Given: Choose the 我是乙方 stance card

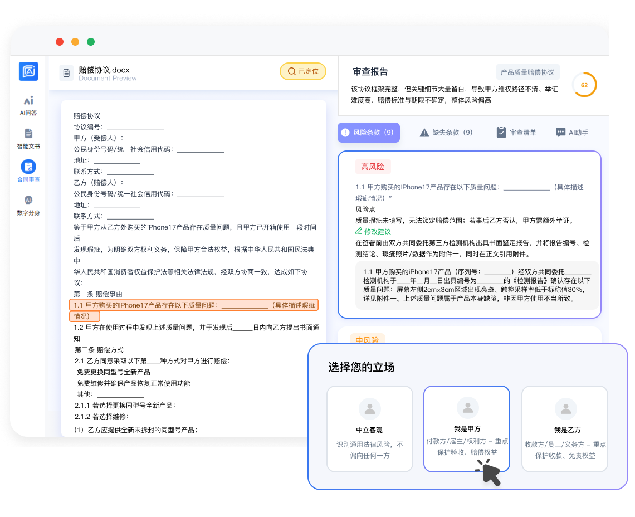Looking at the screenshot, I should pos(564,429).
